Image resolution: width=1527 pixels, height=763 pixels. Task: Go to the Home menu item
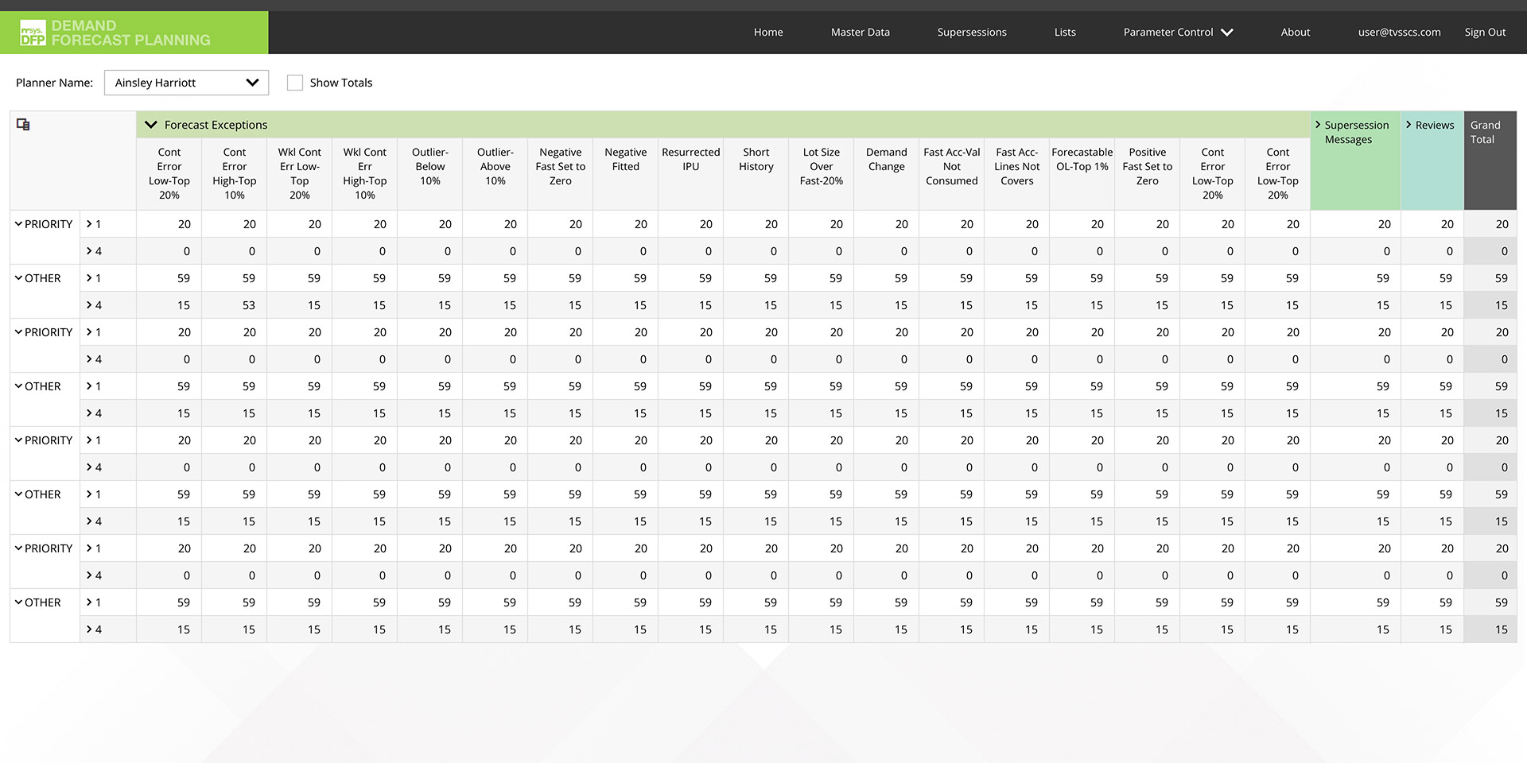[x=768, y=33]
